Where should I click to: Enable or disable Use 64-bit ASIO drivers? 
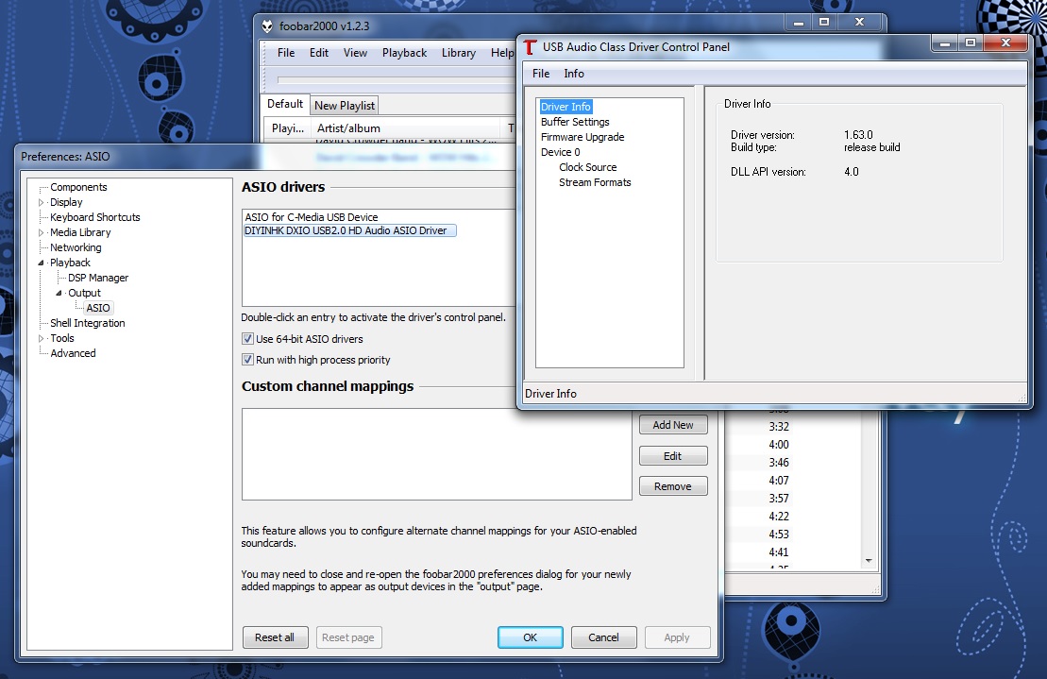pos(247,338)
